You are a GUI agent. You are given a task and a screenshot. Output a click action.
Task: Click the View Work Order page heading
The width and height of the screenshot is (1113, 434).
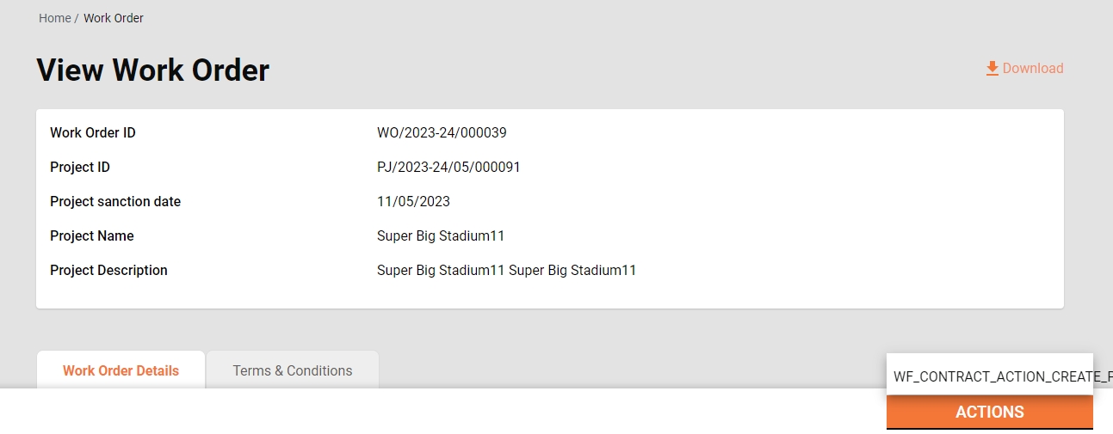pos(152,70)
